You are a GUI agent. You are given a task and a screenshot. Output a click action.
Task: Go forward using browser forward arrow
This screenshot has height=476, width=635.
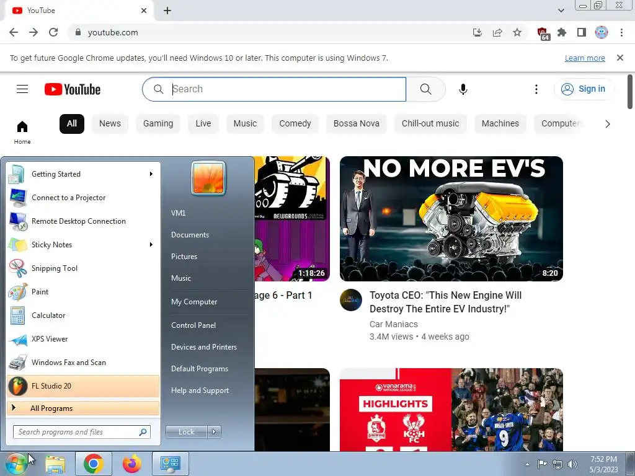[33, 32]
